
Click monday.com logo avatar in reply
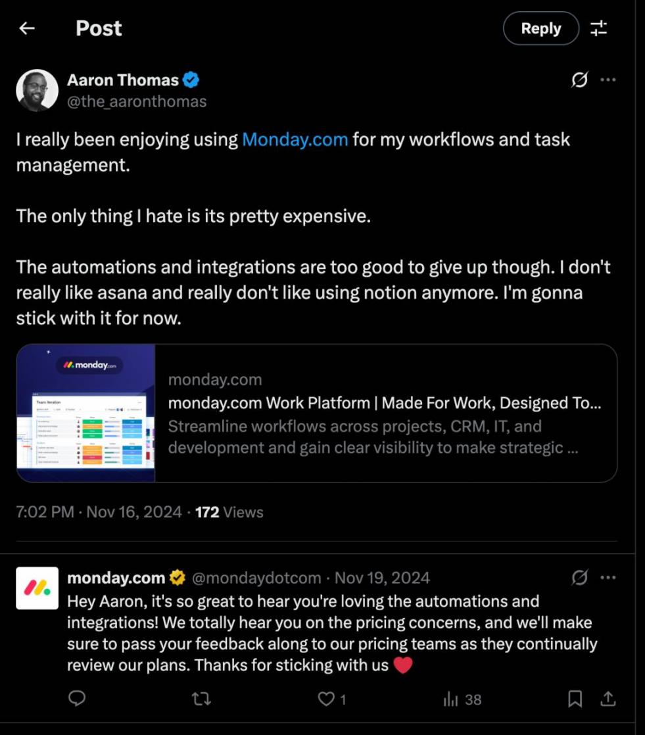tap(37, 588)
